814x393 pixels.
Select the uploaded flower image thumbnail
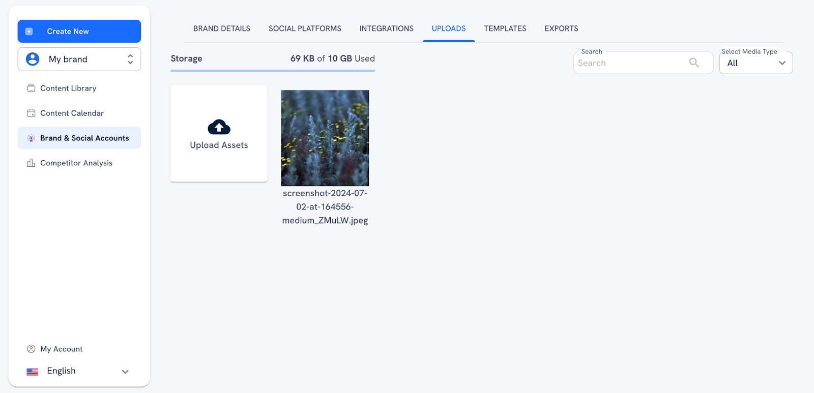(x=325, y=138)
